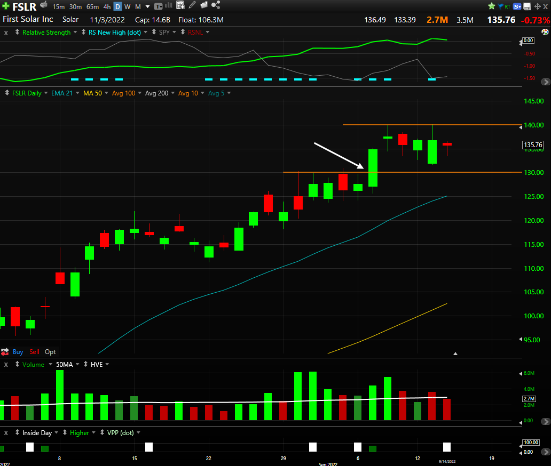This screenshot has height=466, width=551.
Task: Open the color palette icon in Relative Strength pane
Action: click(x=545, y=32)
